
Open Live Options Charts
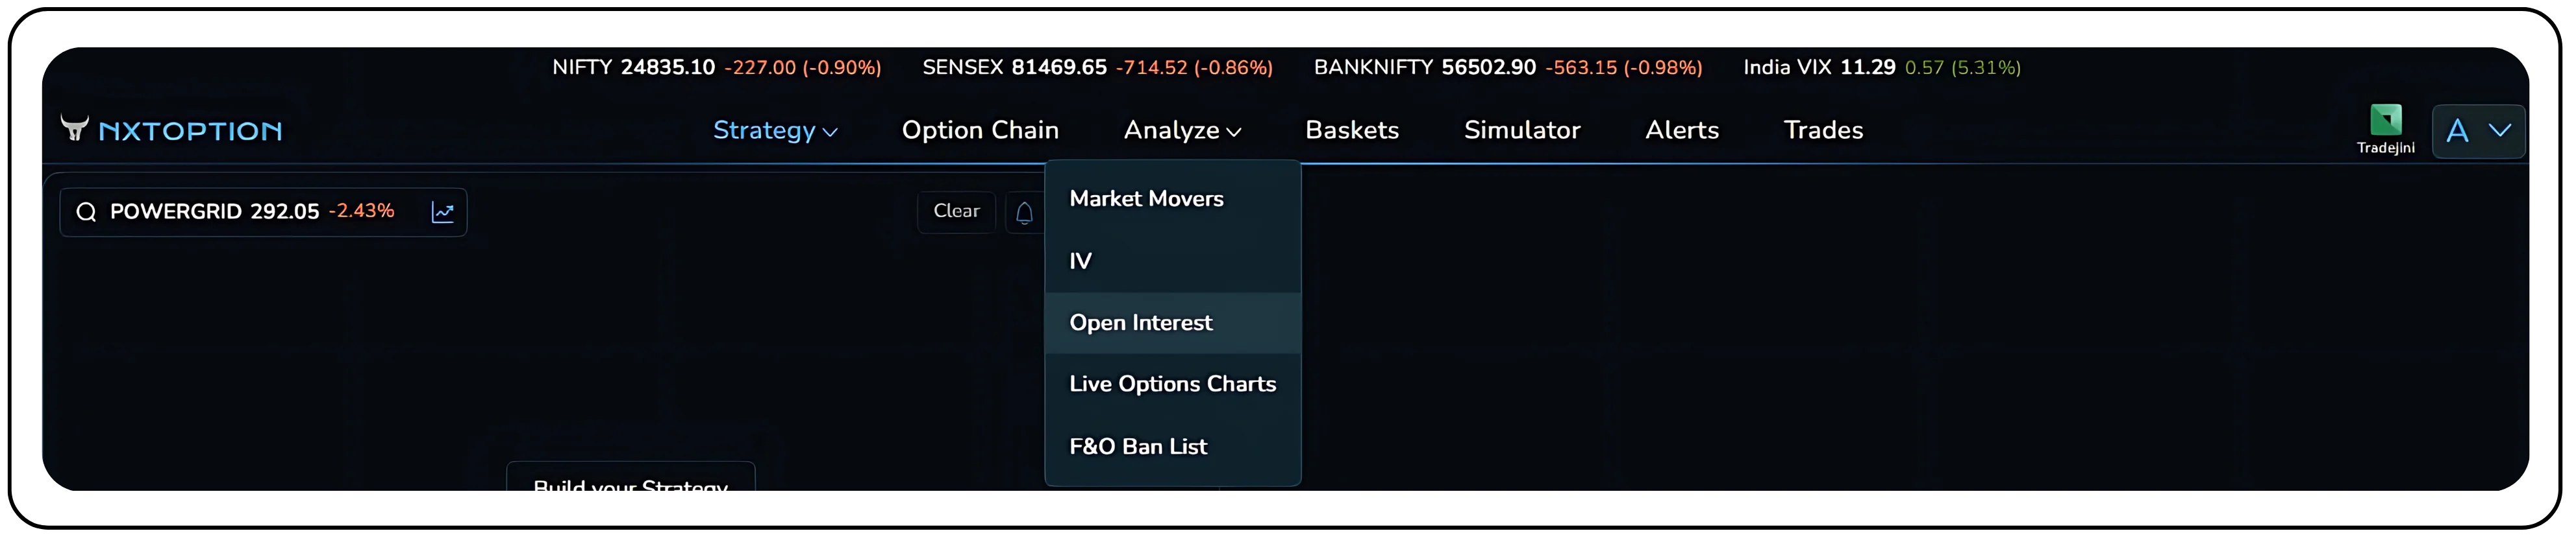tap(1172, 383)
